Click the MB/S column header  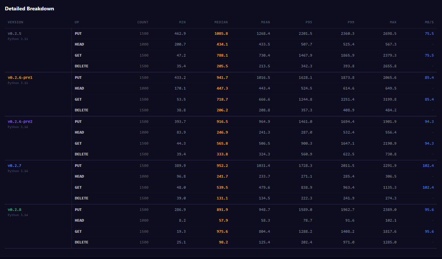[x=429, y=22]
